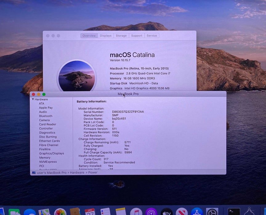Viewport: 266px width, 215px height.
Task: Click Startup Disk value Macintosh HD - Data
Action: tap(144, 83)
